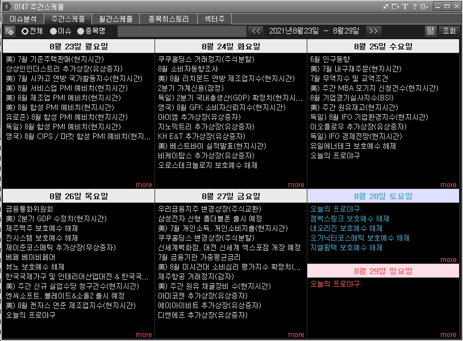This screenshot has width=463, height=341.
Task: Select 뷰노 보호예수 해제 entry
Action: tap(35, 267)
